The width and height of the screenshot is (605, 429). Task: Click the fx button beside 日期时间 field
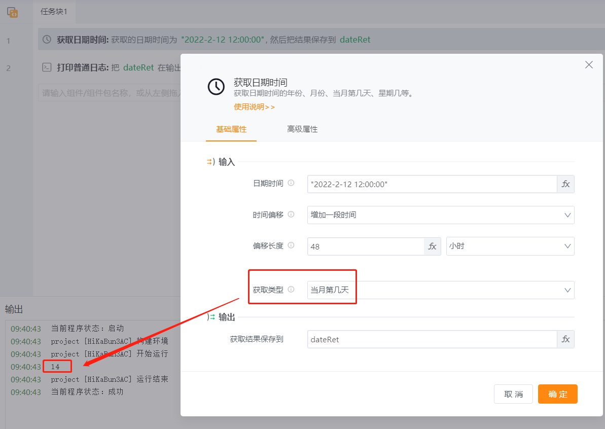click(565, 184)
